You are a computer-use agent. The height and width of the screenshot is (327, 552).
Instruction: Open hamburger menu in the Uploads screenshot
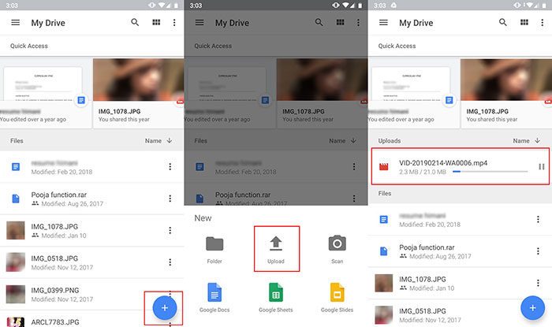click(x=383, y=23)
